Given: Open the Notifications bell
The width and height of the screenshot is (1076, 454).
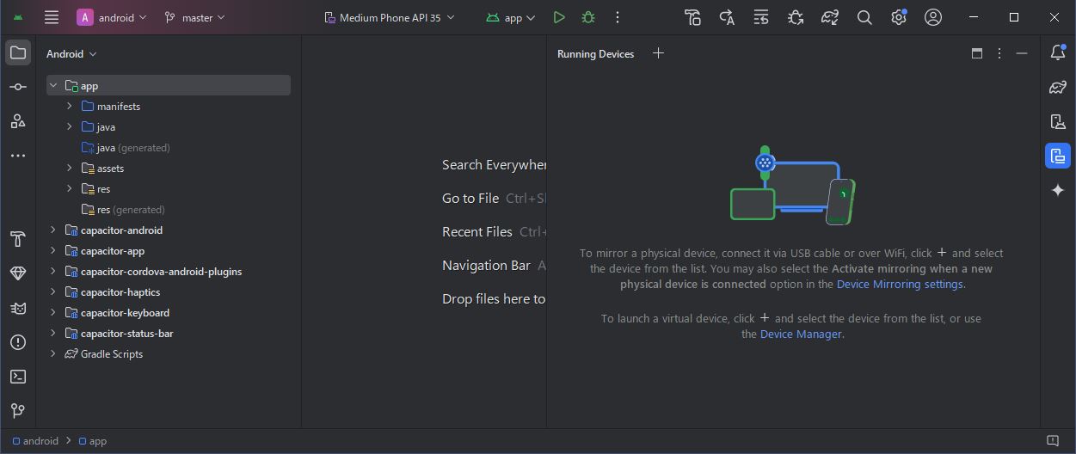Looking at the screenshot, I should tap(1058, 52).
